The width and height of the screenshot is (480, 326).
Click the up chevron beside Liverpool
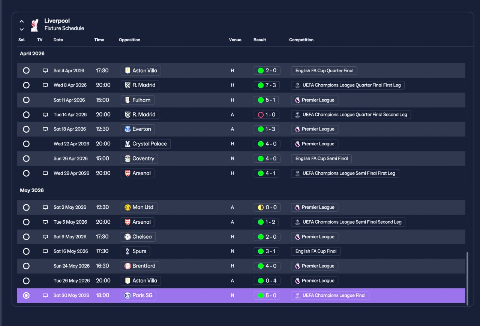pyautogui.click(x=22, y=21)
